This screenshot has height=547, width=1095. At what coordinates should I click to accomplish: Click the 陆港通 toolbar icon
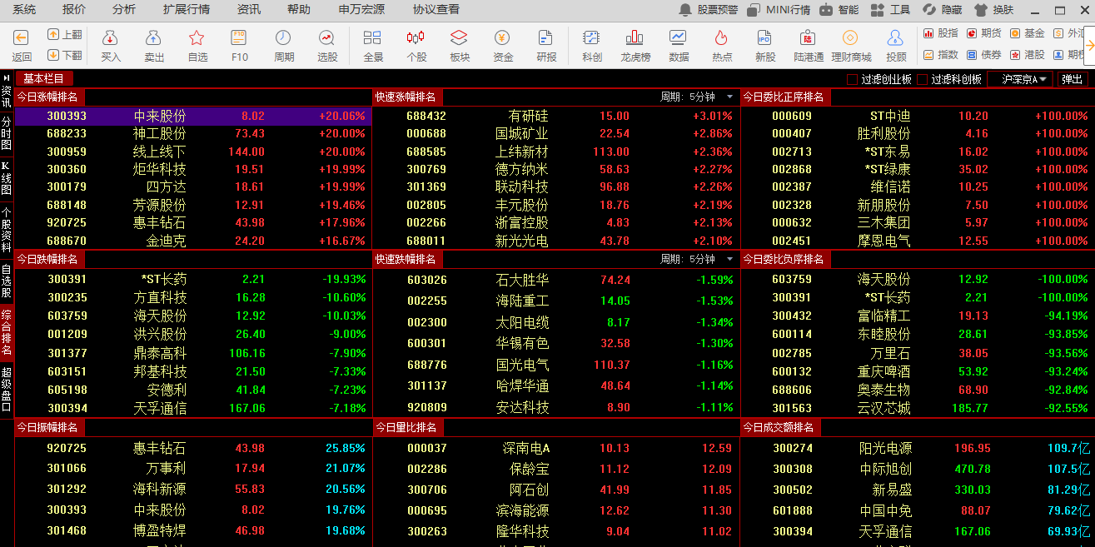808,45
